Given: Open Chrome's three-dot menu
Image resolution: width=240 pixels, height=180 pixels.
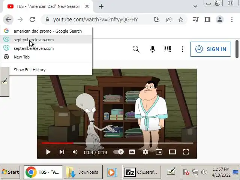Looking at the screenshot, I should 232,19.
